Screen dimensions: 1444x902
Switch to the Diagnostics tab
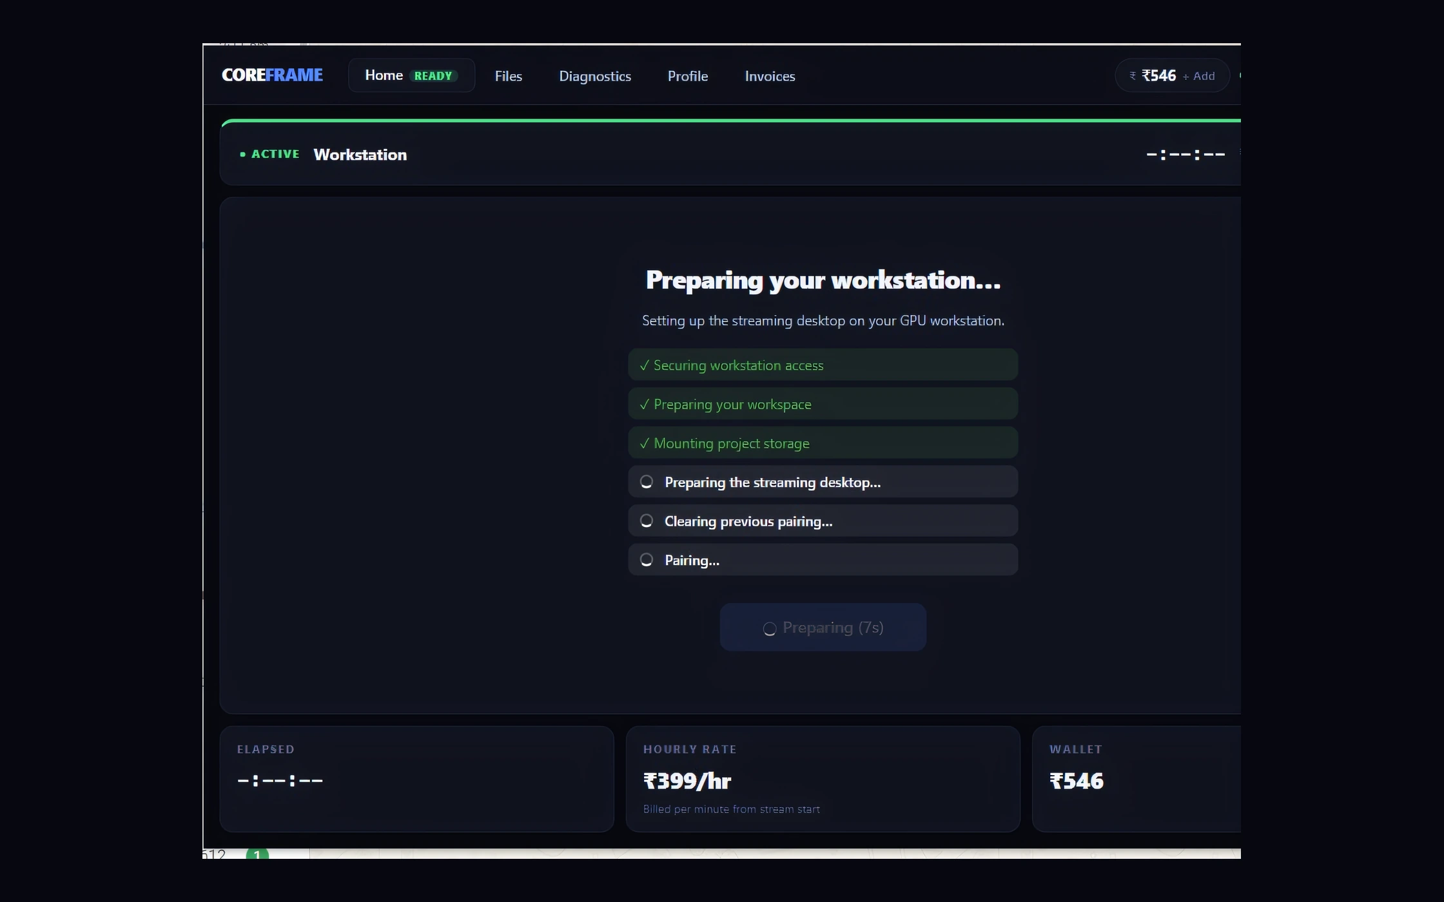[x=594, y=76]
